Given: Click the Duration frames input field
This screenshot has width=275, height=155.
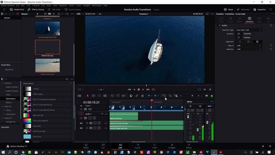Looking at the screenshot, I should (x=238, y=37).
